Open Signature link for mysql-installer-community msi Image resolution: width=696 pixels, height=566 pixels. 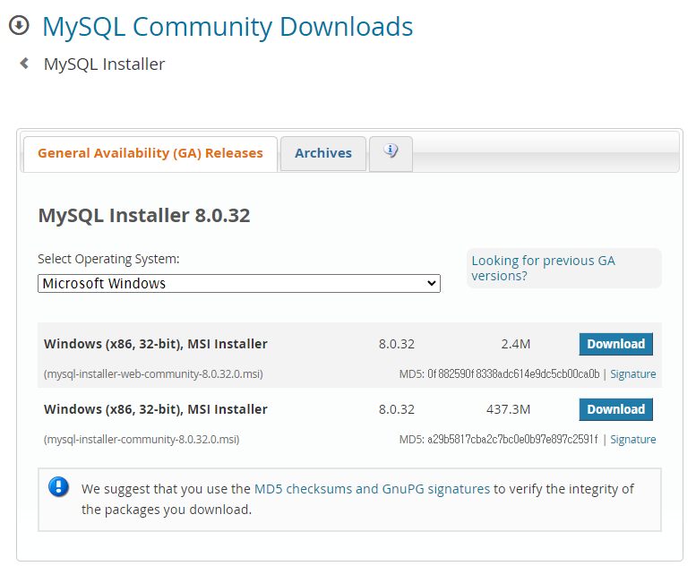coord(633,440)
